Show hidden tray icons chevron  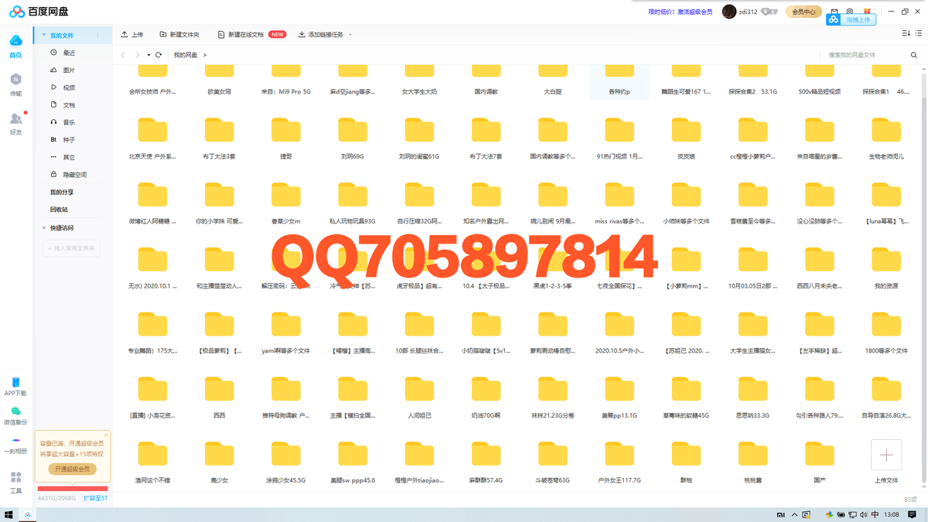pos(793,514)
